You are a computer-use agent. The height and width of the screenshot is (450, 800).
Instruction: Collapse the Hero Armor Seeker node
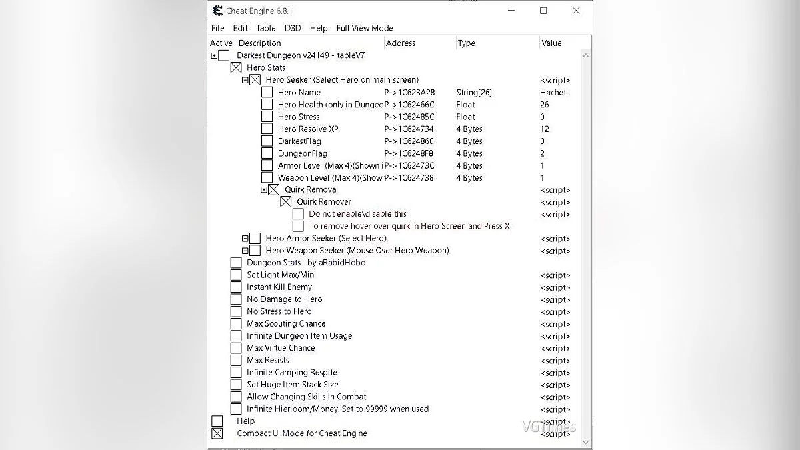(x=245, y=239)
